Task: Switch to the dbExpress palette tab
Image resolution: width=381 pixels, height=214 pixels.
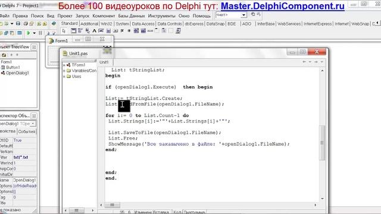Action: 194,24
